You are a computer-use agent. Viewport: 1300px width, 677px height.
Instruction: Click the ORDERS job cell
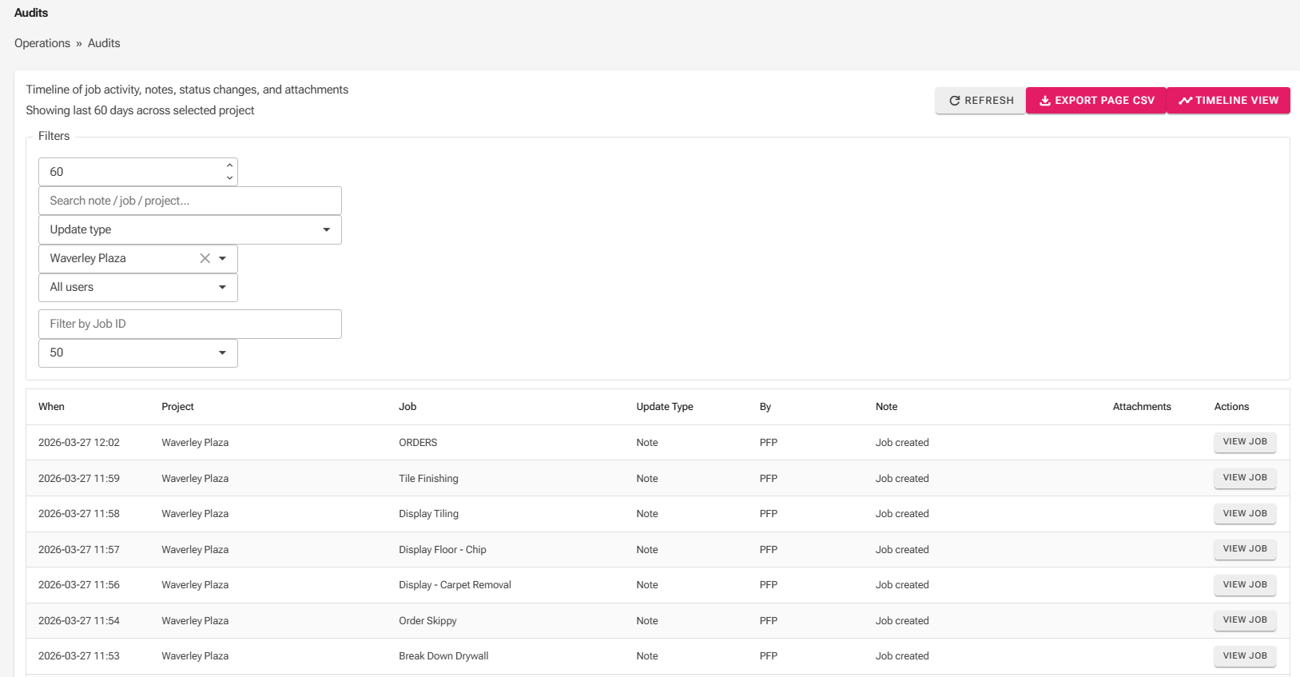pos(418,443)
